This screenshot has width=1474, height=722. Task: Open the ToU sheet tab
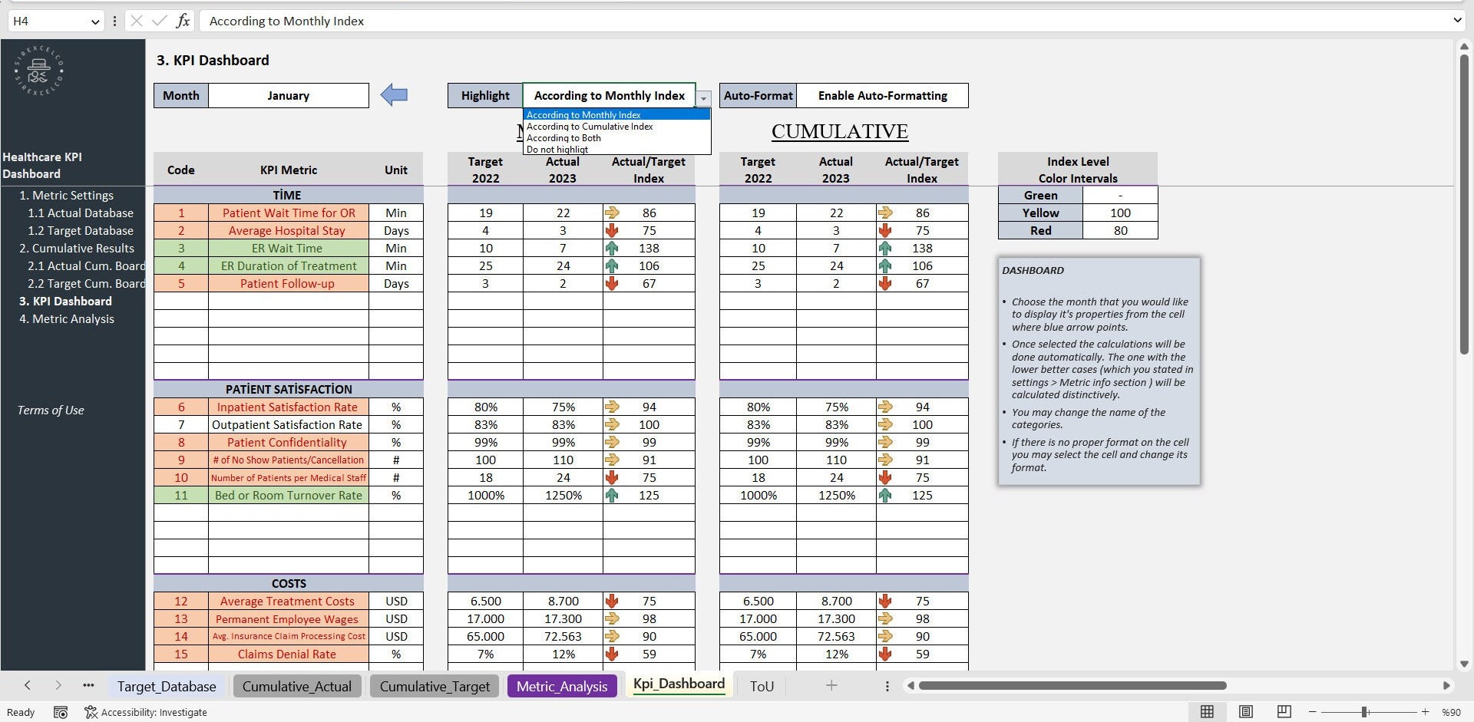(761, 685)
